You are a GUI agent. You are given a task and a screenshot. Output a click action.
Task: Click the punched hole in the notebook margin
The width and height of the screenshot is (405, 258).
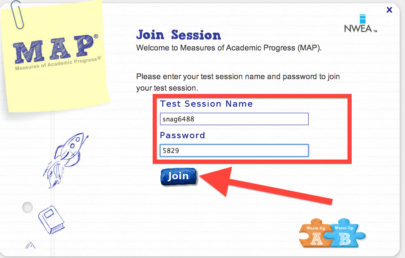[x=27, y=208]
